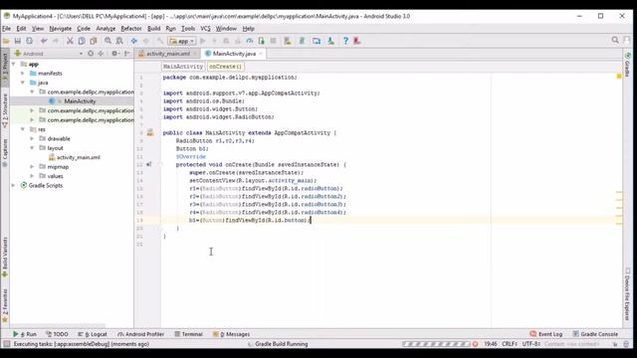This screenshot has width=637, height=358.
Task: Click the Find magnifier icon
Action: tap(107, 41)
